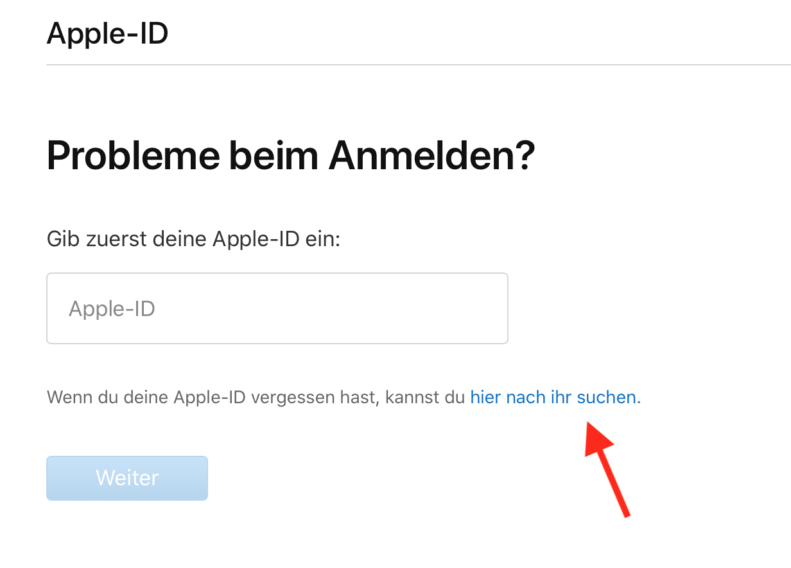Image resolution: width=791 pixels, height=568 pixels.
Task: Click the Apple-ID text input field
Action: tap(277, 308)
